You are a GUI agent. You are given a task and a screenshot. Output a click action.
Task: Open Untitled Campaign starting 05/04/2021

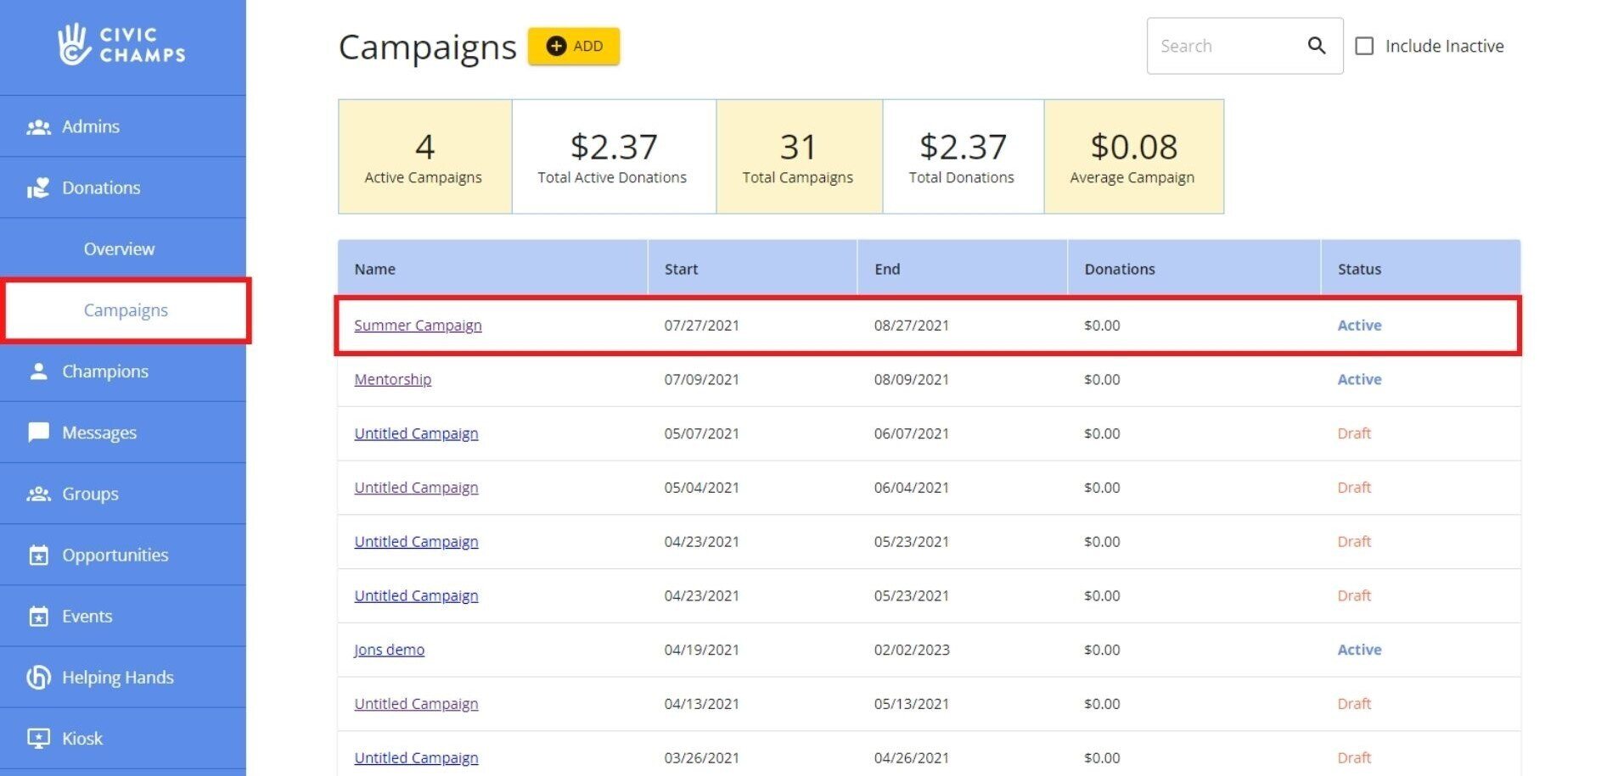(x=416, y=488)
